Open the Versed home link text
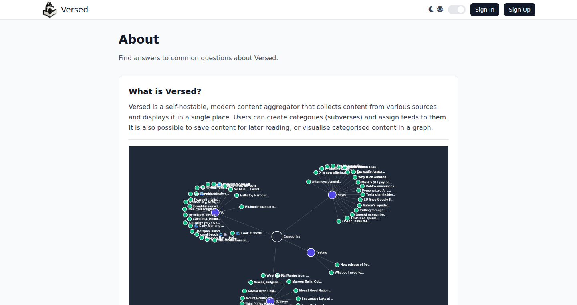 (x=75, y=10)
